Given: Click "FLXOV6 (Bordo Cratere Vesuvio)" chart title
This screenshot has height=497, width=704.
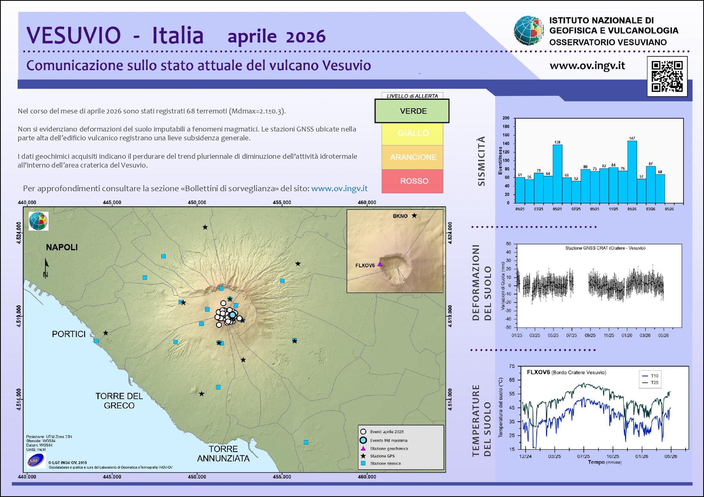Looking at the screenshot, I should point(566,372).
